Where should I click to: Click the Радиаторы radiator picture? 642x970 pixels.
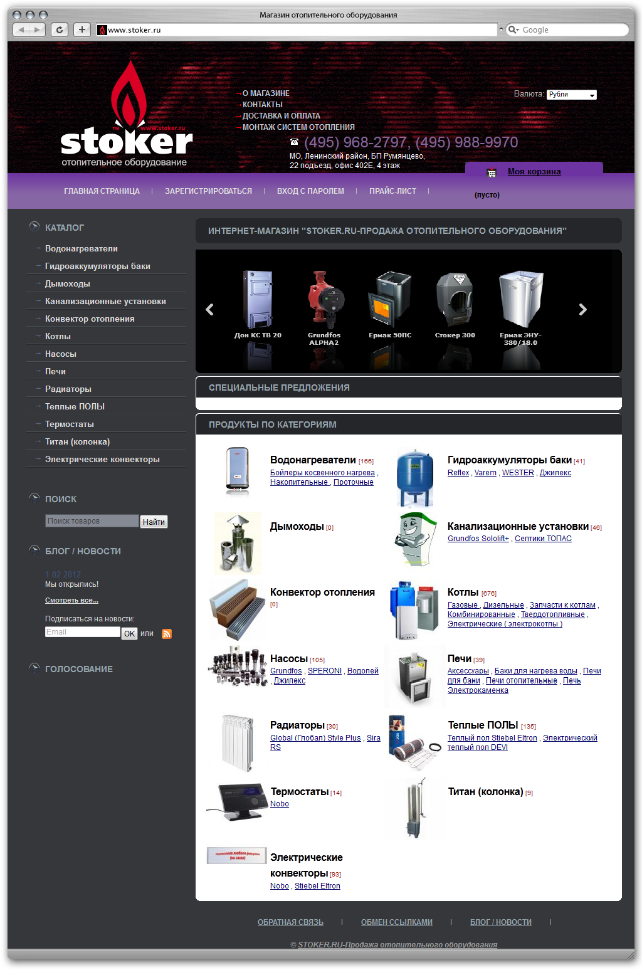pyautogui.click(x=238, y=743)
